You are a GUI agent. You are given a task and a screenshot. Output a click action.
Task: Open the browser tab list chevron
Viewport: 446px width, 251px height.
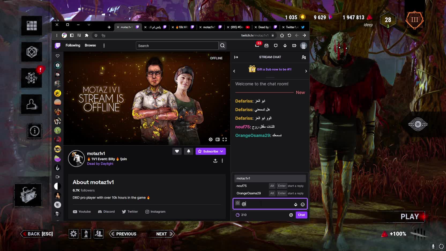(x=89, y=25)
